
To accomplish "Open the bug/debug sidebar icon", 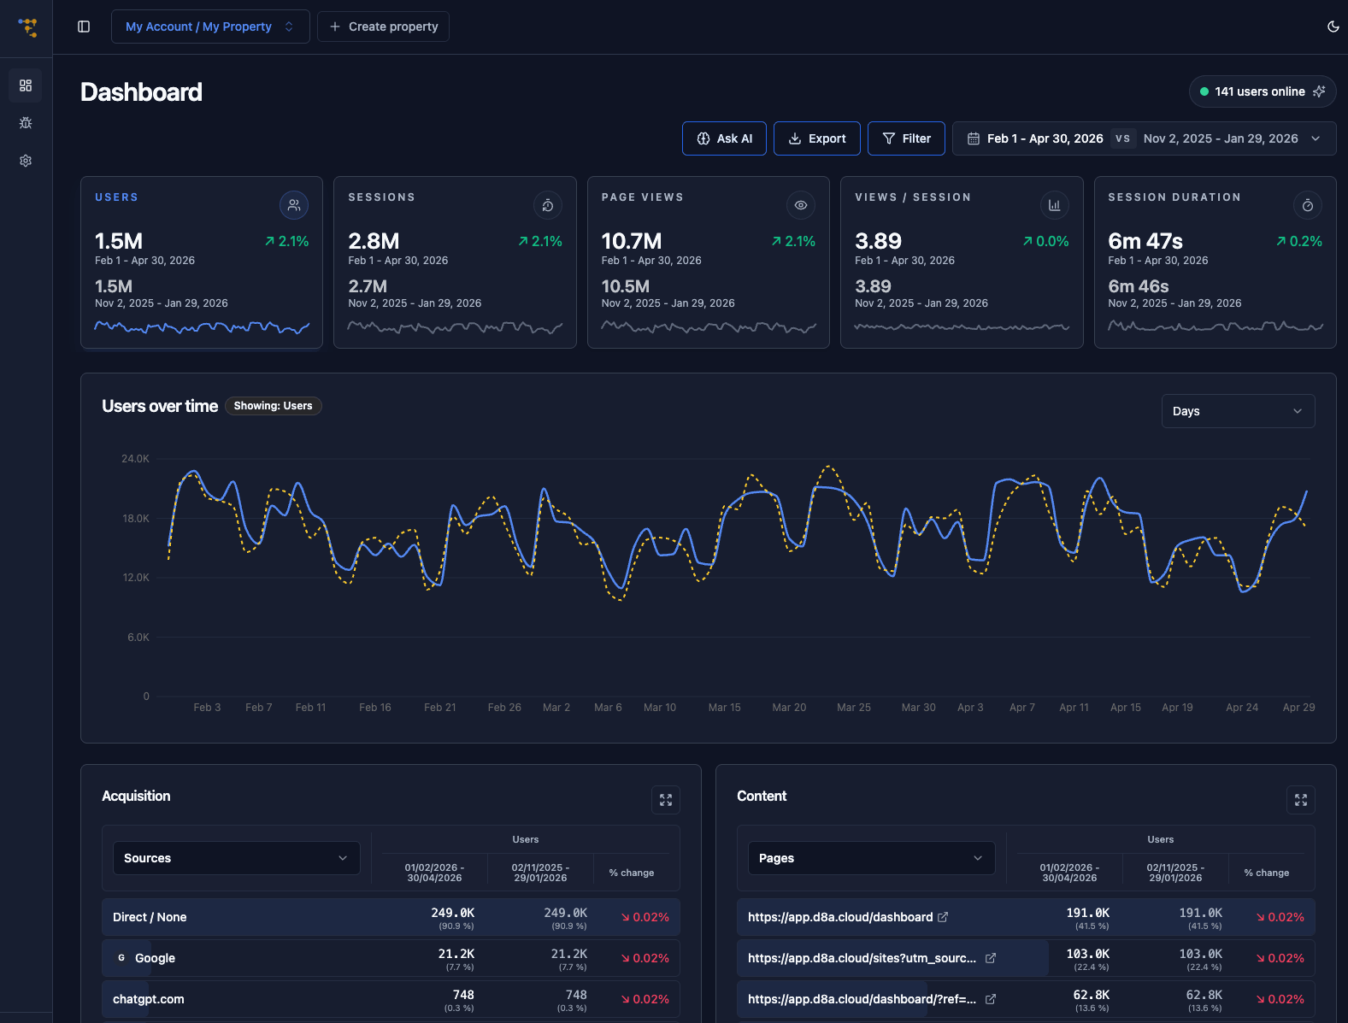I will tap(26, 123).
